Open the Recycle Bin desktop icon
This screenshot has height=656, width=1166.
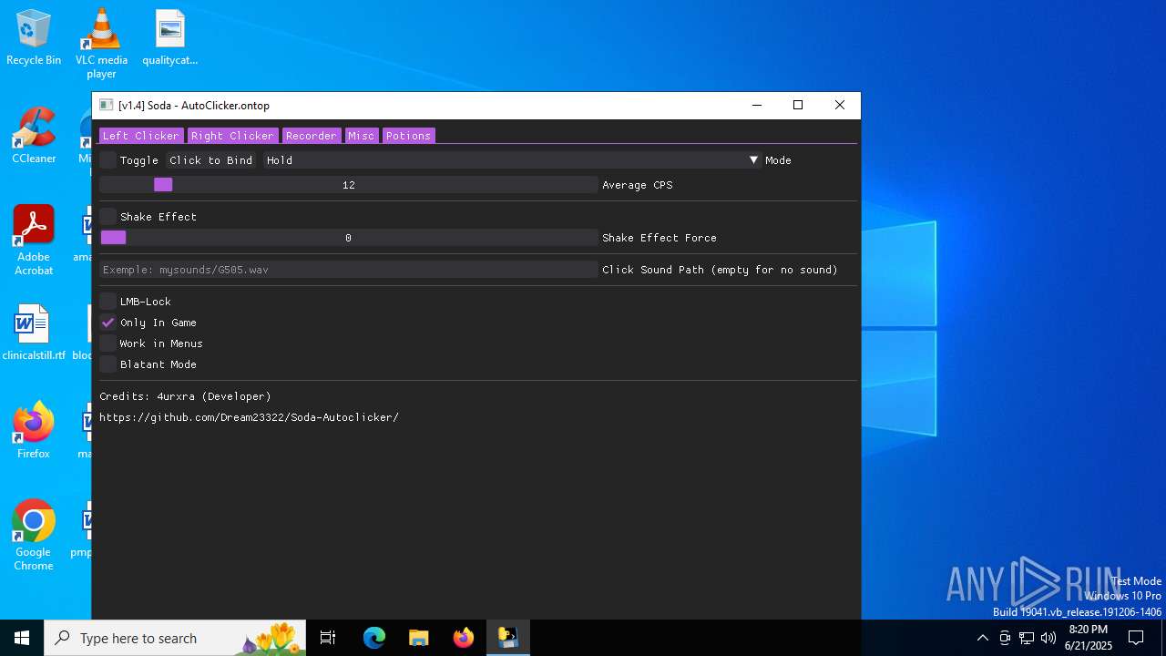point(34,38)
